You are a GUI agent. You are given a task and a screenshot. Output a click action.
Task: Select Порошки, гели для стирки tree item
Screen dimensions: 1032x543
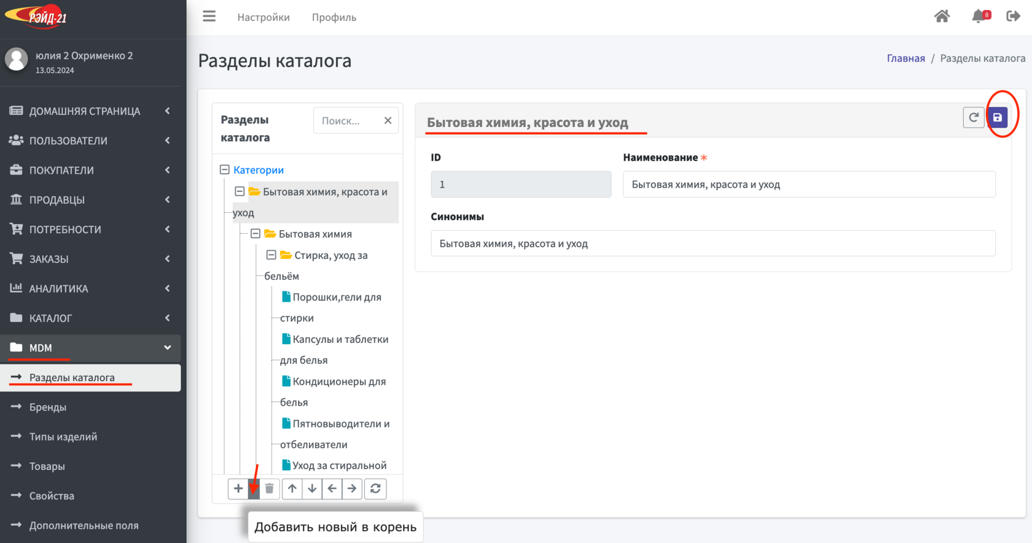[x=331, y=307]
